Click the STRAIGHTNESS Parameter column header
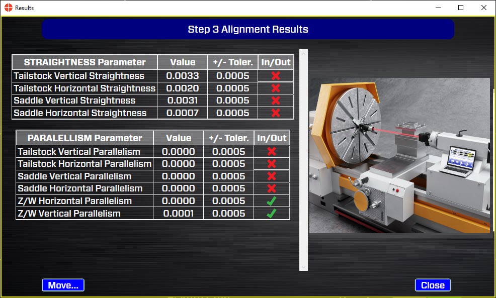This screenshot has width=496, height=298. point(85,62)
